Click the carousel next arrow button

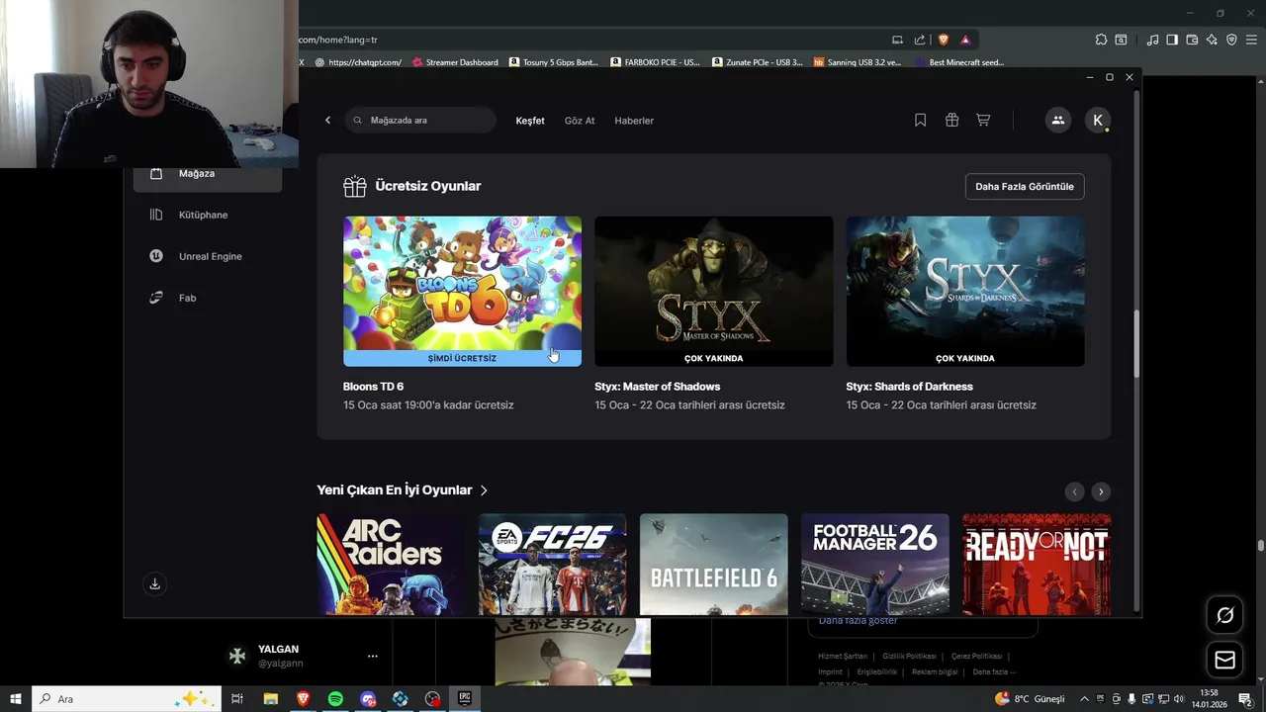click(x=1100, y=491)
